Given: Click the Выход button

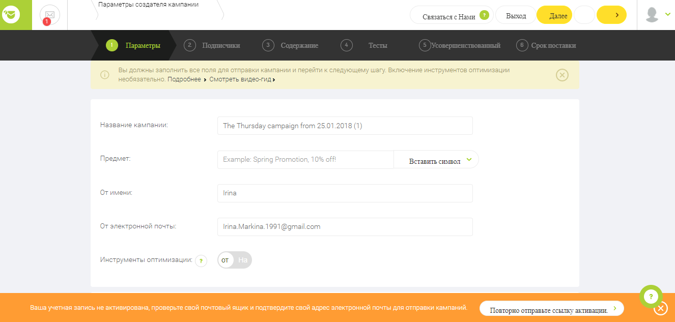Looking at the screenshot, I should coord(516,15).
